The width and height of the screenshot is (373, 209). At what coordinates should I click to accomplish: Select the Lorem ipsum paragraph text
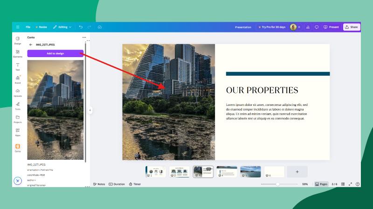point(267,111)
